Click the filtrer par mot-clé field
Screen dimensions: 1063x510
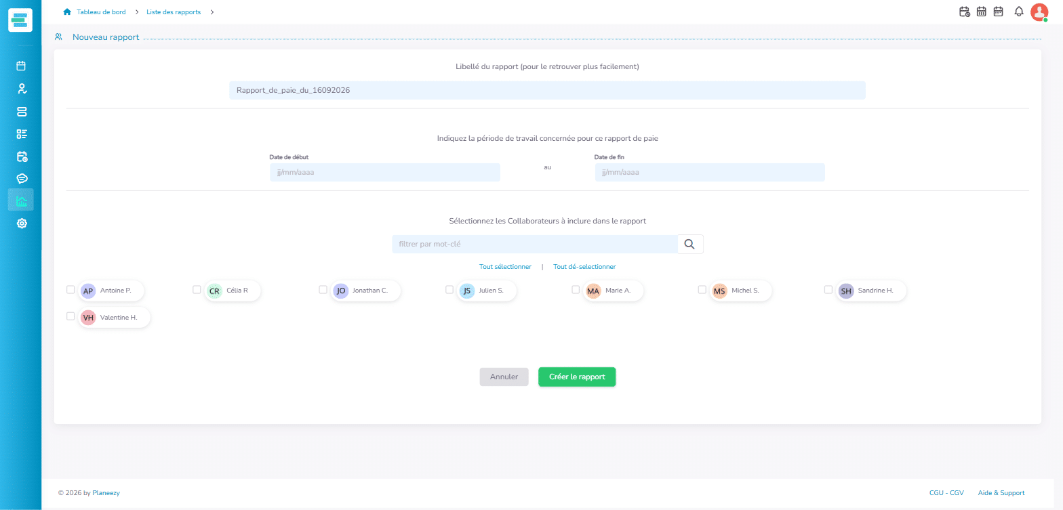tap(535, 245)
